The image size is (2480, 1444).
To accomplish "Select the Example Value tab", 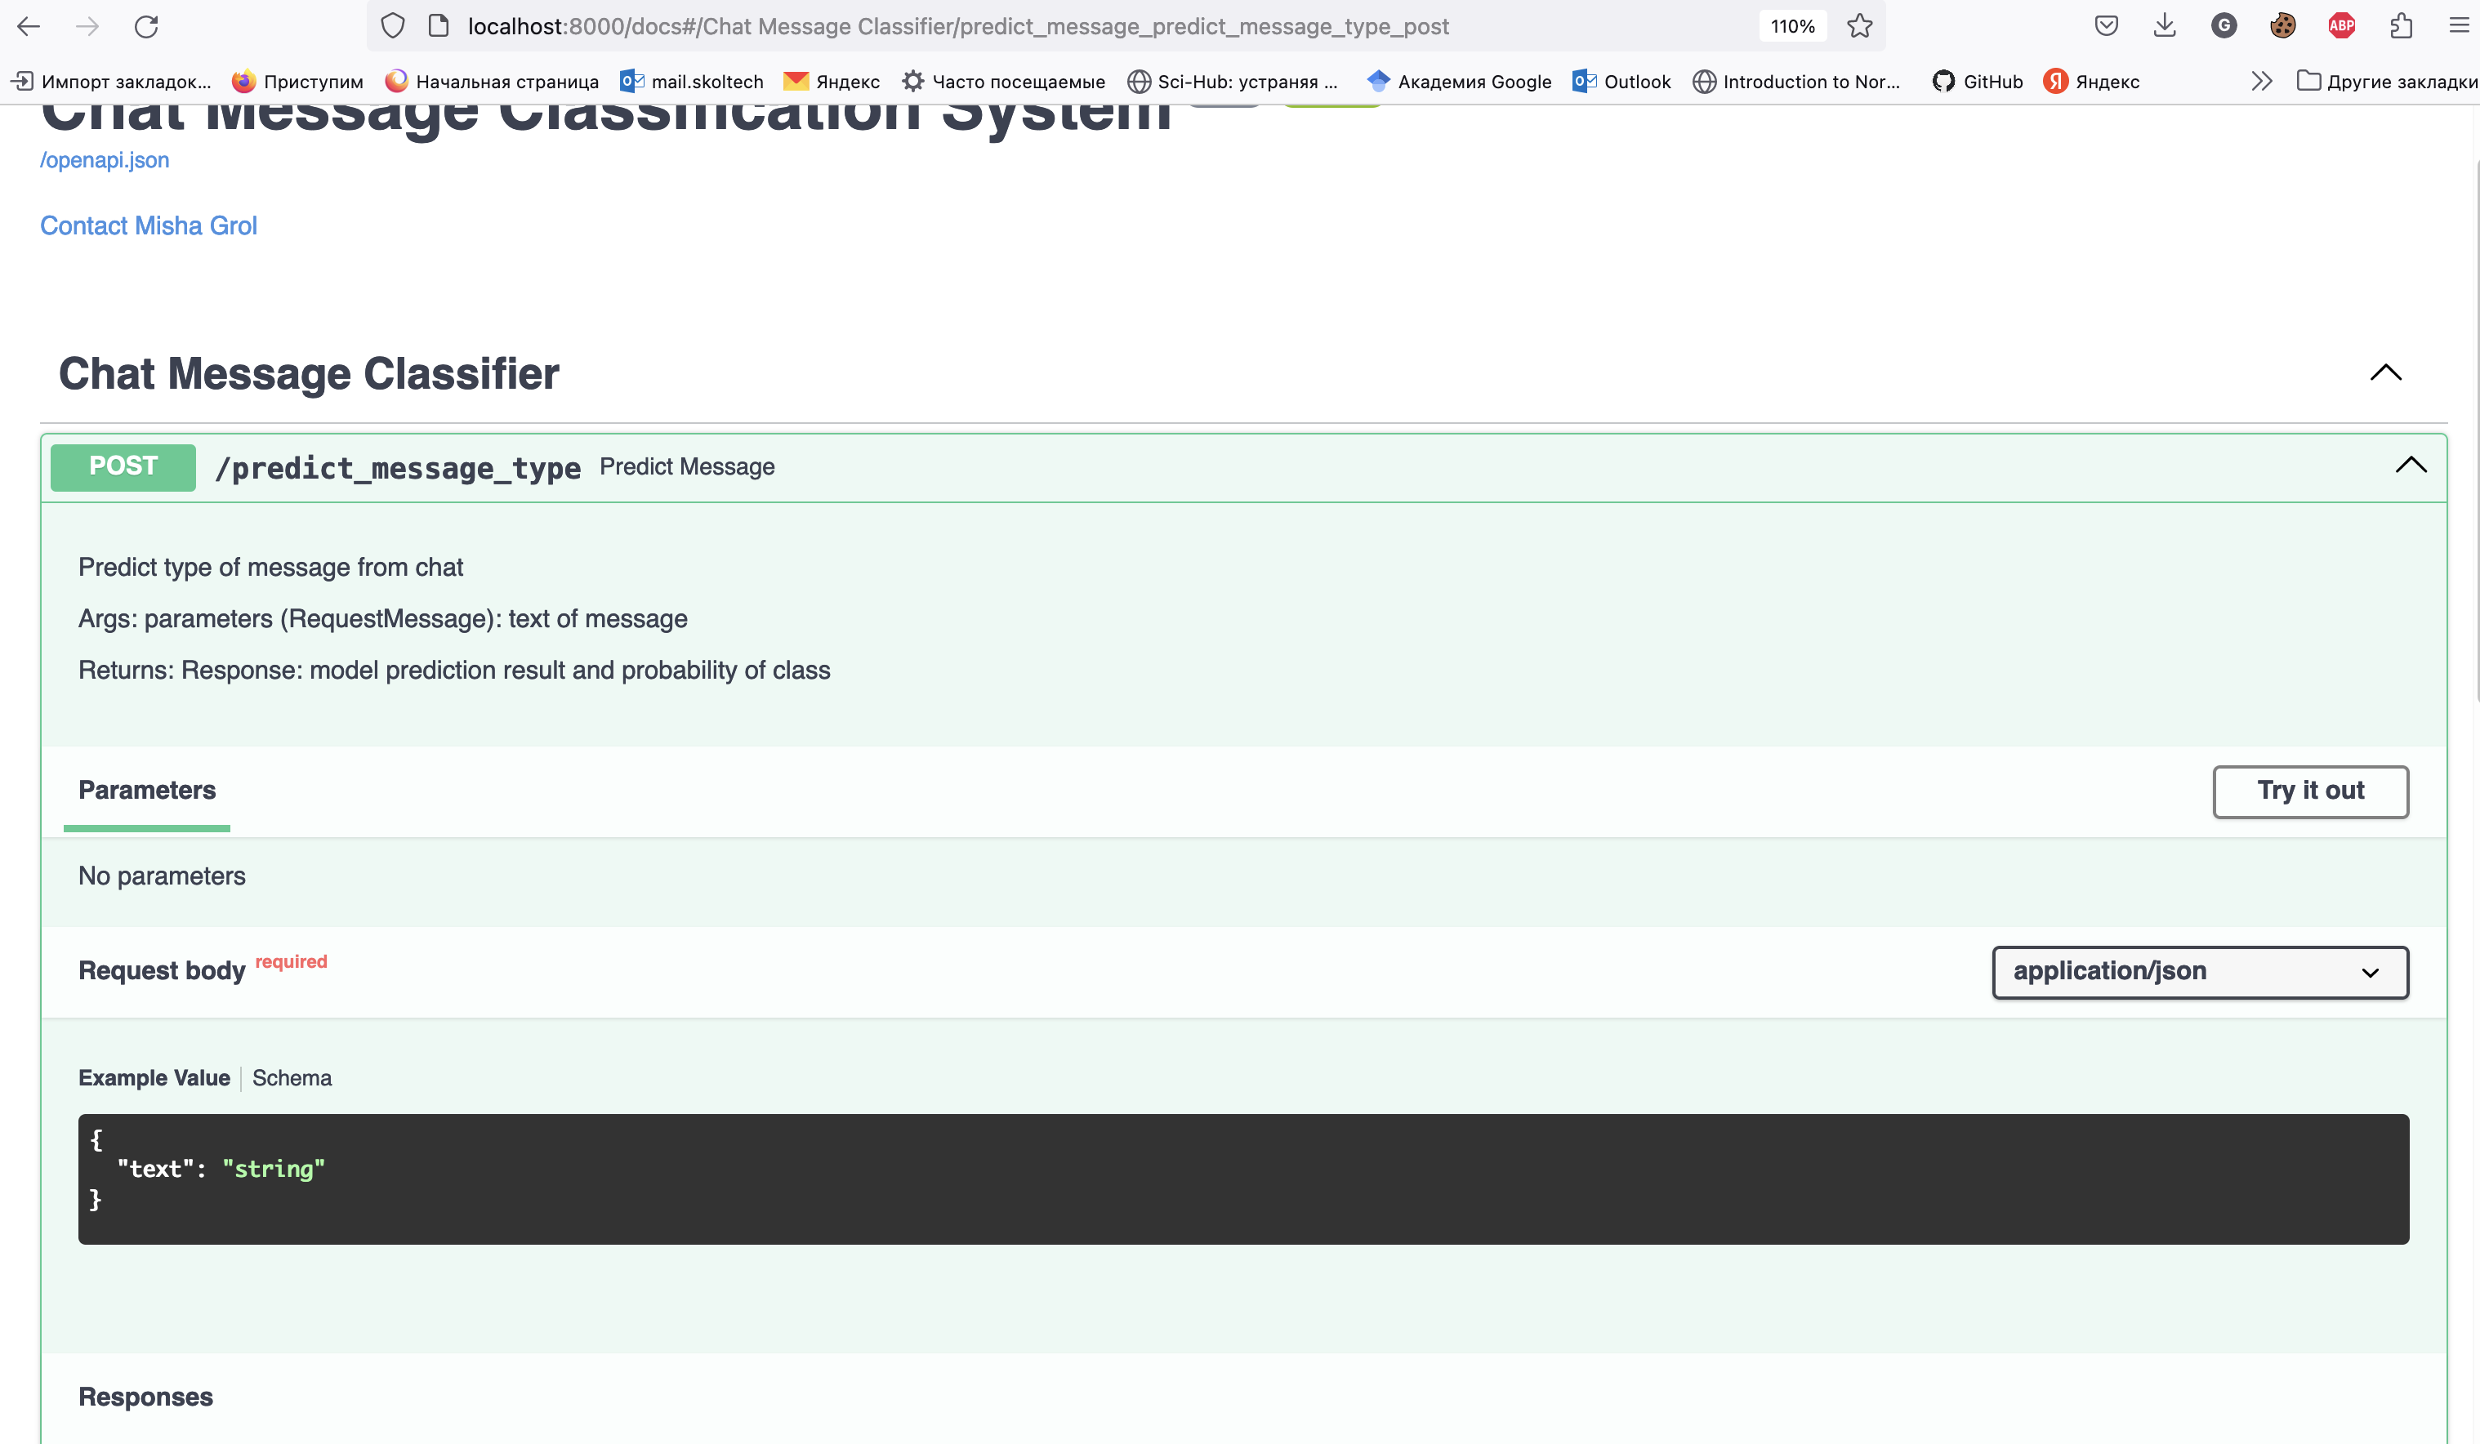I will click(154, 1078).
